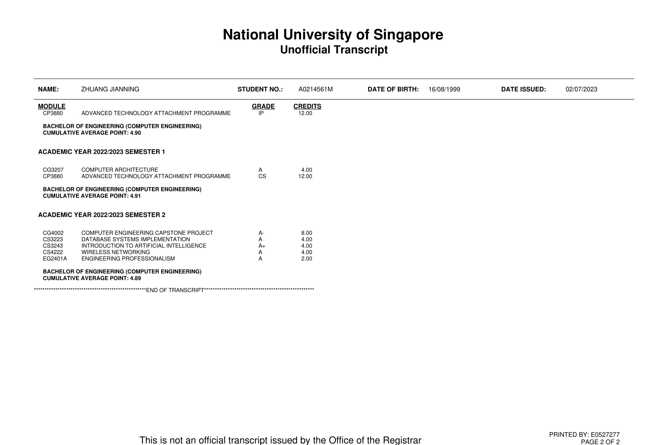Click 'CUMULATIVE AVERAGE POINT: 4.91' line

click(x=92, y=196)
